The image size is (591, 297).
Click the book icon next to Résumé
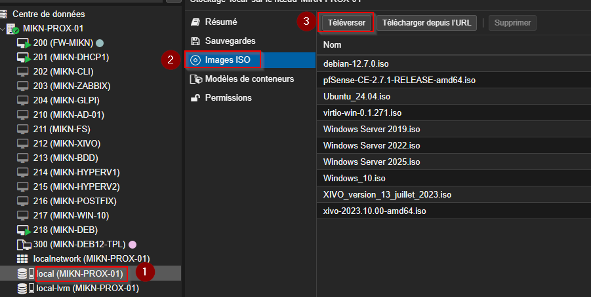click(195, 22)
